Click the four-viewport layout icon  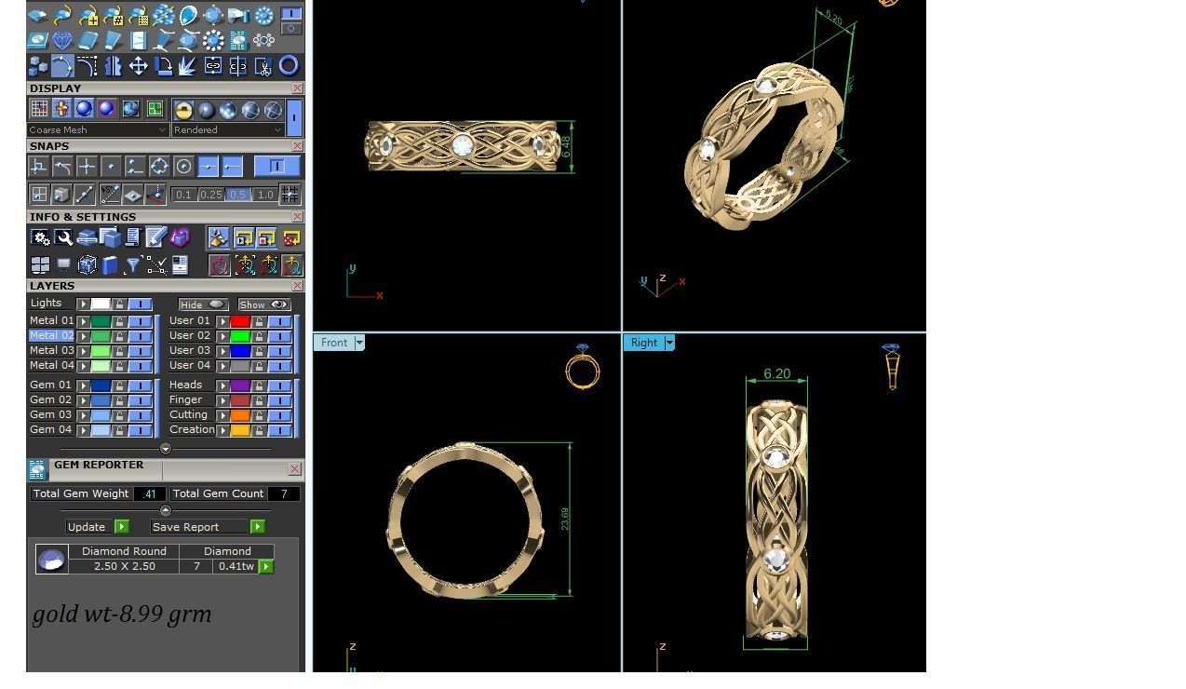40,264
